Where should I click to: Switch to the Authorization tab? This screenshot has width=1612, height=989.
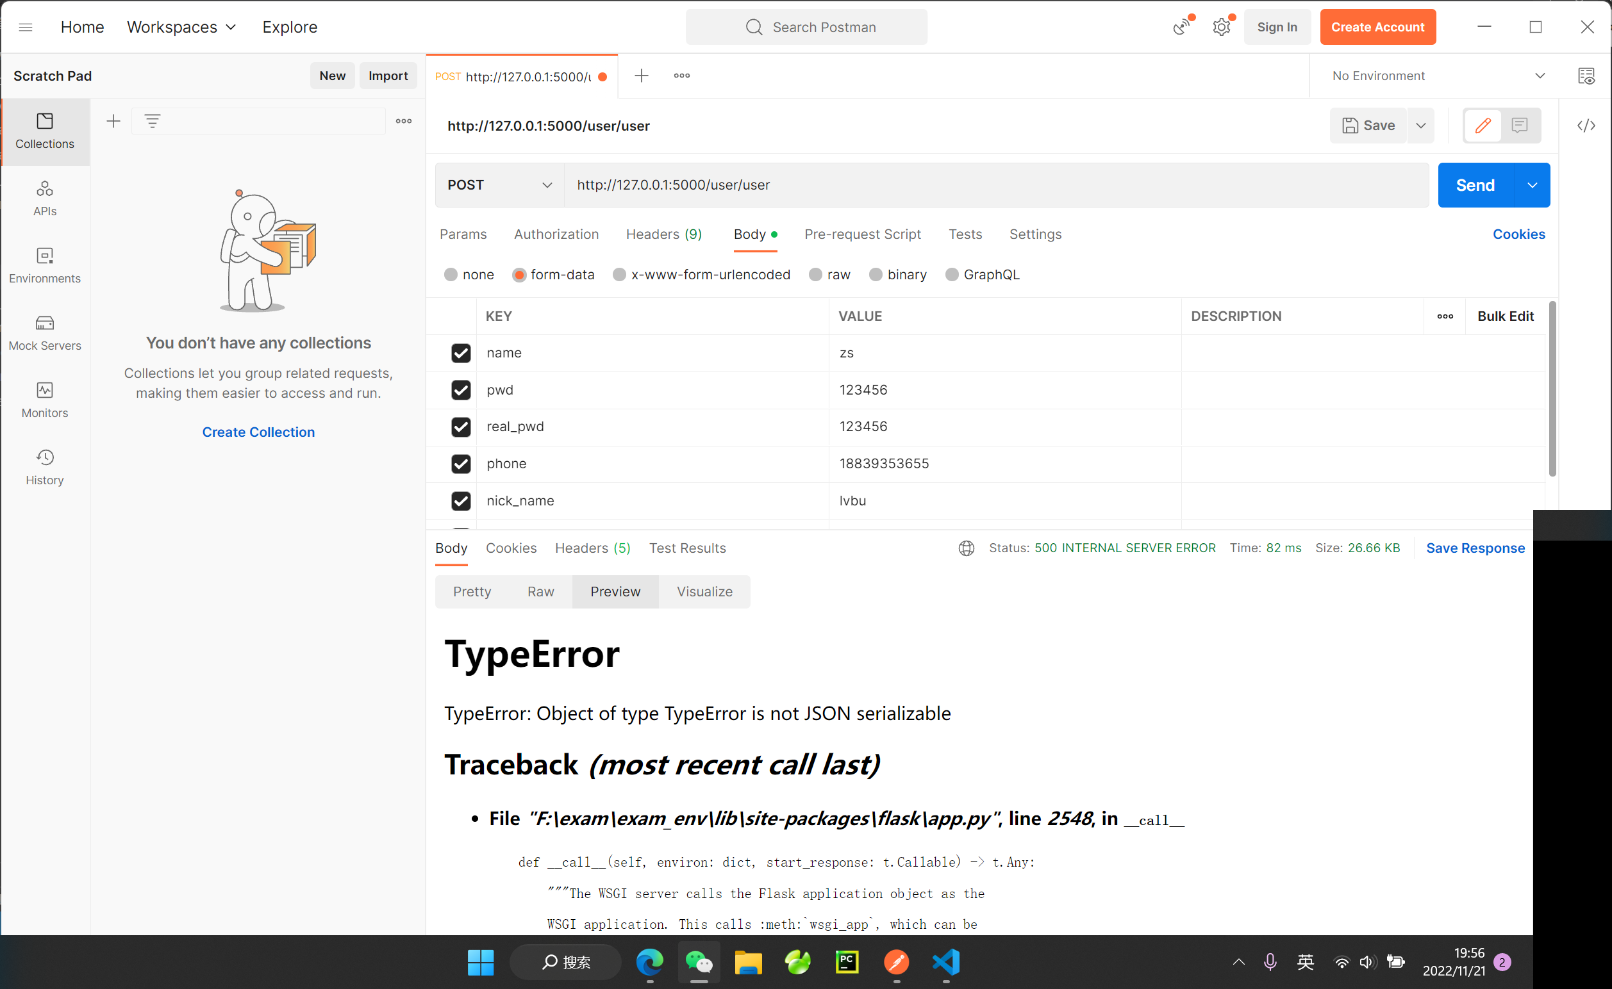point(556,234)
